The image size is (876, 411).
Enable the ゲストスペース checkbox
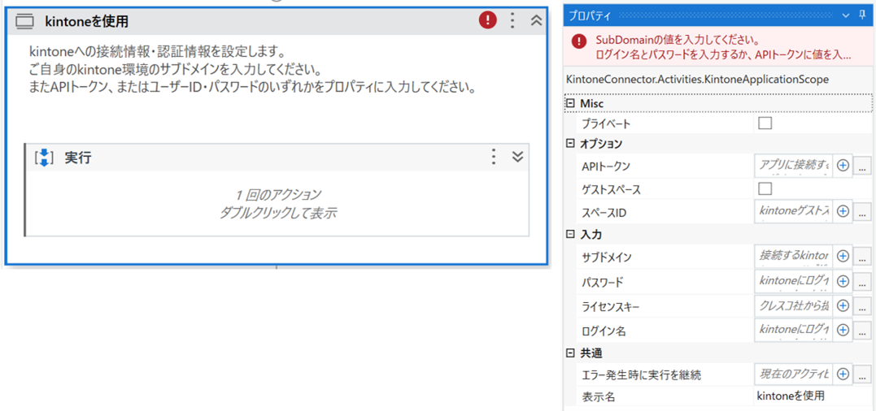click(x=765, y=189)
